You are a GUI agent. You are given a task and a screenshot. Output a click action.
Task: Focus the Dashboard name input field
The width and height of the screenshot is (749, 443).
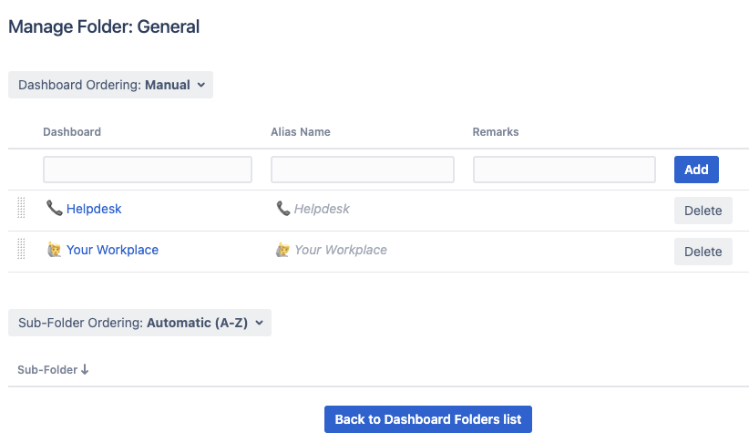pyautogui.click(x=148, y=170)
